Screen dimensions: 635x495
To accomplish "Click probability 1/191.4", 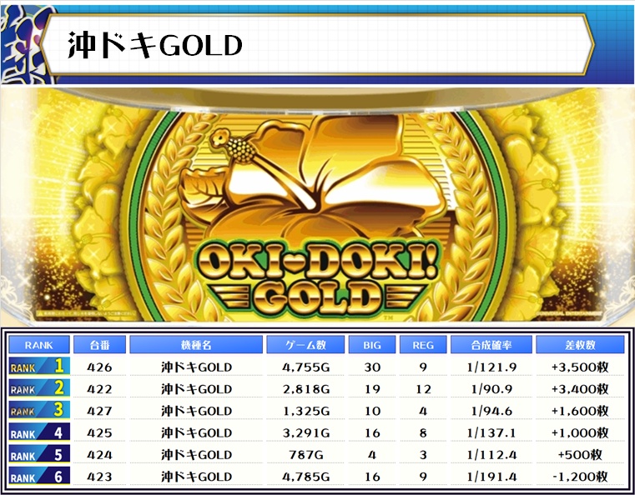I will (x=491, y=477).
